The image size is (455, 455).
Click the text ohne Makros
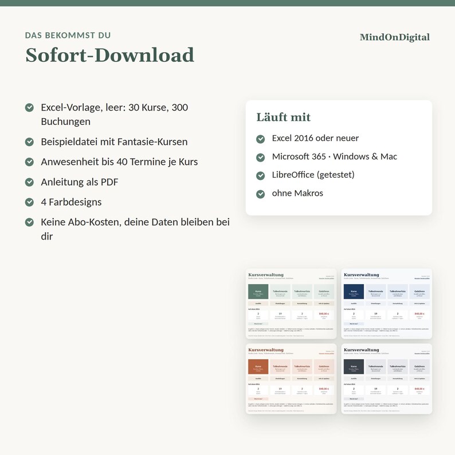(297, 193)
